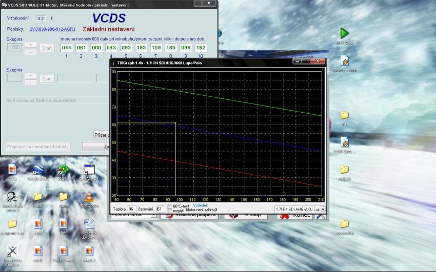The image size is (436, 272).
Task: Open the 'cifra' image file icon
Action: pyautogui.click(x=12, y=170)
